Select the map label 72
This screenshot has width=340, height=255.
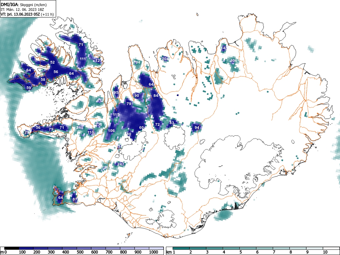(x=157, y=124)
